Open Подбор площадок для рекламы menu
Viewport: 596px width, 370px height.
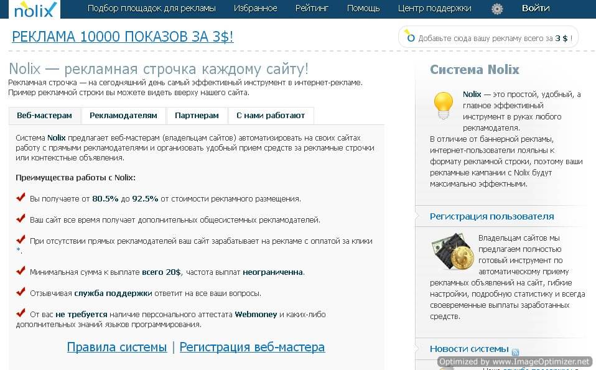pyautogui.click(x=152, y=8)
